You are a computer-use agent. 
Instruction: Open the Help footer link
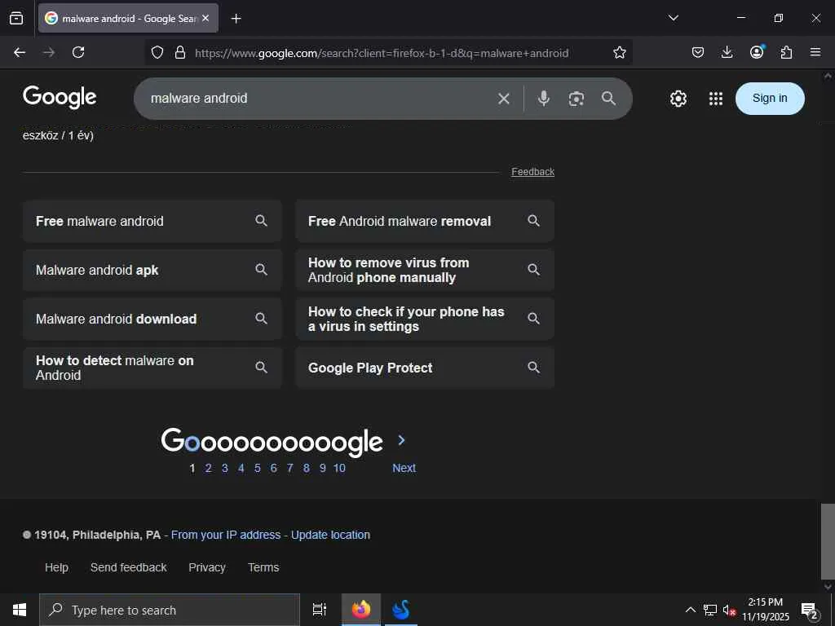tap(56, 567)
